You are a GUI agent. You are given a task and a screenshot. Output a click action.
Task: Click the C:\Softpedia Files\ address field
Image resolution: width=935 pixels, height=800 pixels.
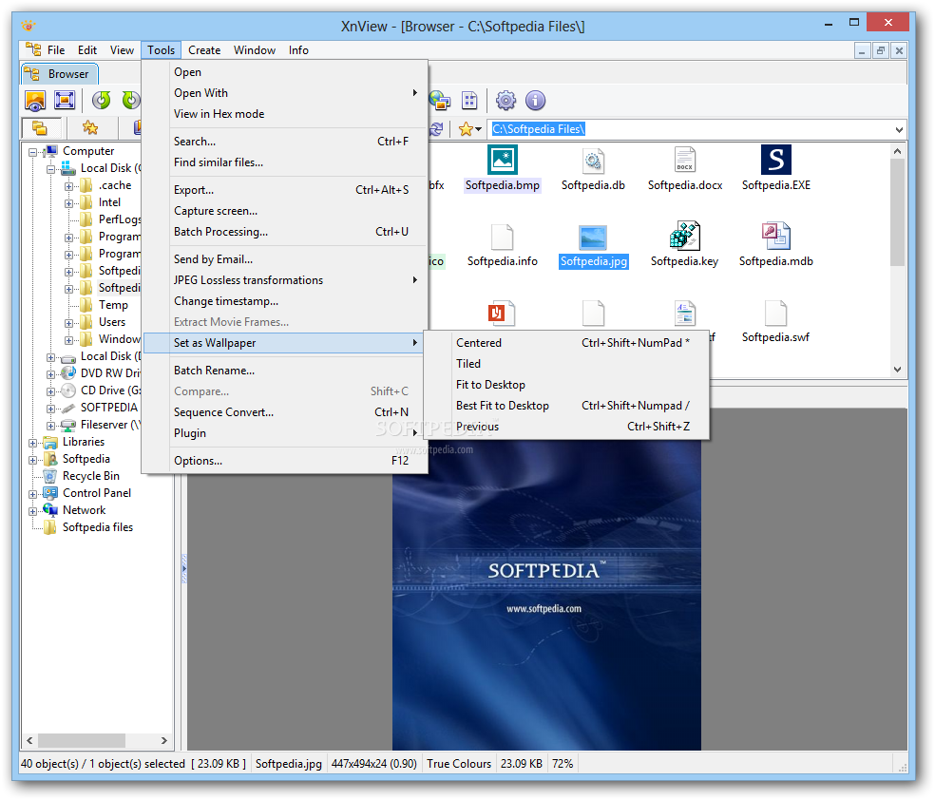point(690,129)
